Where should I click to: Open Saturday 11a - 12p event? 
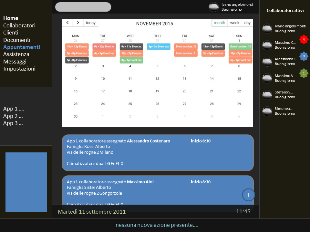pos(213,46)
